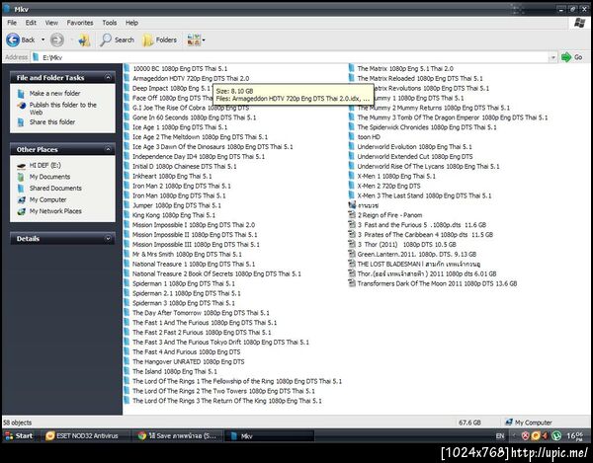Select the Initial D 1080p folder icon
This screenshot has width=593, height=463.
coord(127,166)
